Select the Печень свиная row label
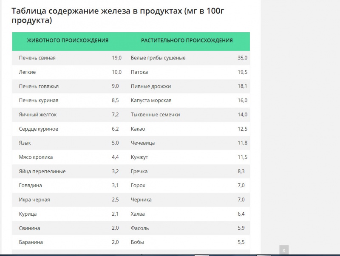Viewport: 340px width, 256px height. [x=37, y=58]
